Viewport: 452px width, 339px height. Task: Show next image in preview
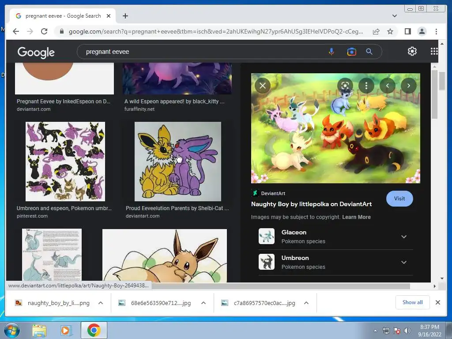coord(408,86)
